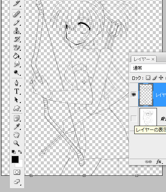The width and height of the screenshot is (166, 192).
Task: Select the Eyedropper tool
Action: pyautogui.click(x=16, y=126)
